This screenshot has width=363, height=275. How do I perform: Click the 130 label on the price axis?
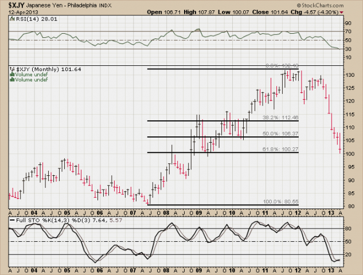[x=349, y=75]
